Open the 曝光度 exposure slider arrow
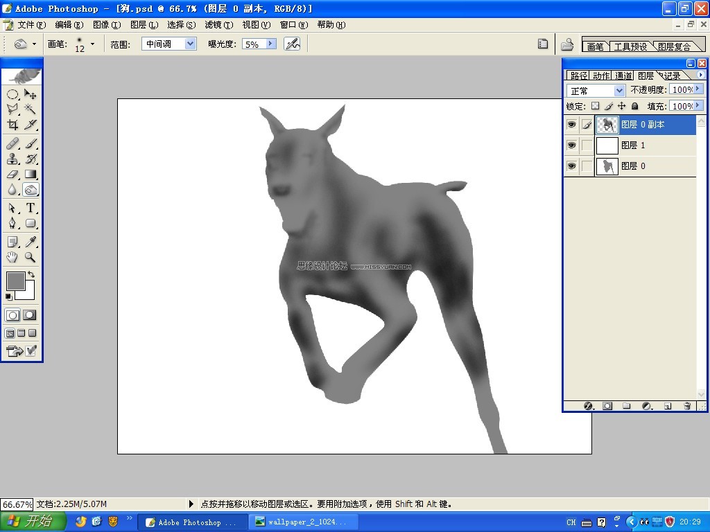Viewport: 710px width, 532px height. click(271, 44)
